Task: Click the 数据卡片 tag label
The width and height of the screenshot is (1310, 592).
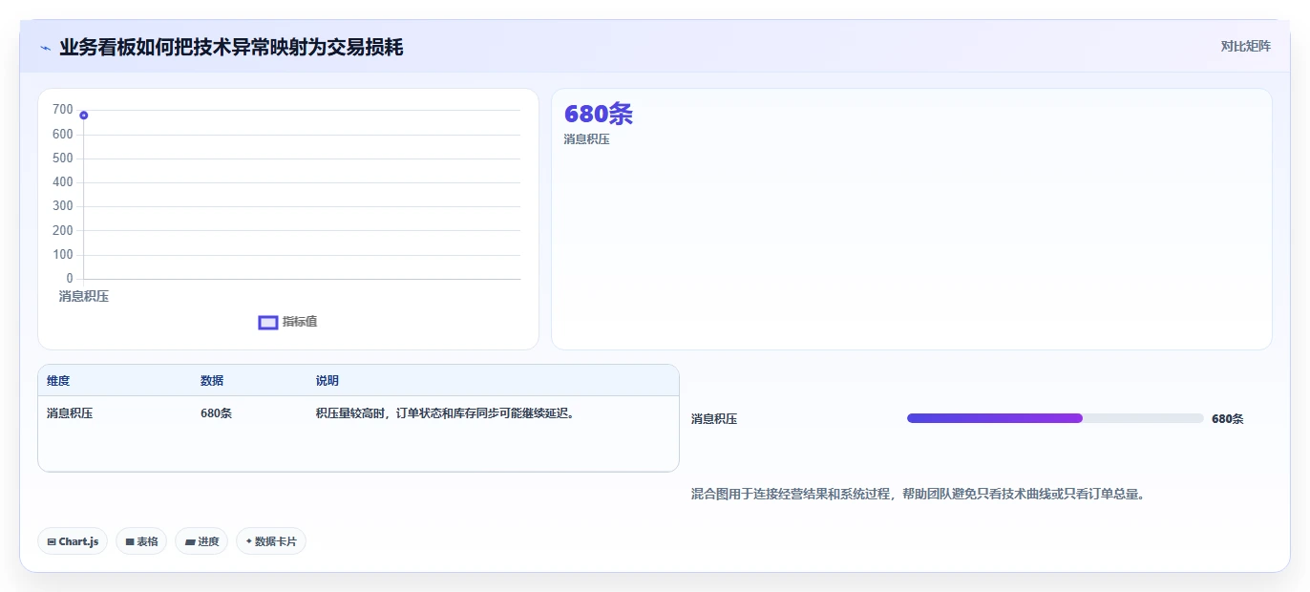Action: (x=276, y=541)
